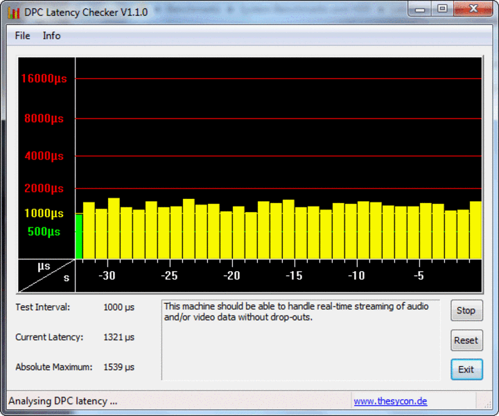Viewport: 499px width, 416px height.
Task: Open the File menu
Action: point(23,35)
